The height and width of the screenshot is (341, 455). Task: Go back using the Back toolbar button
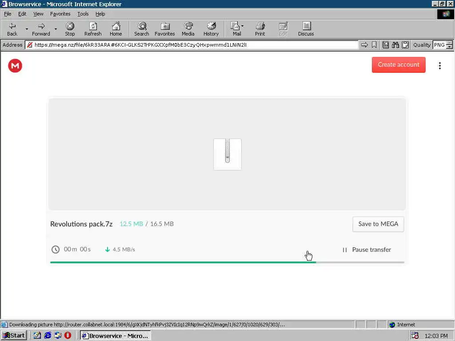(x=12, y=29)
